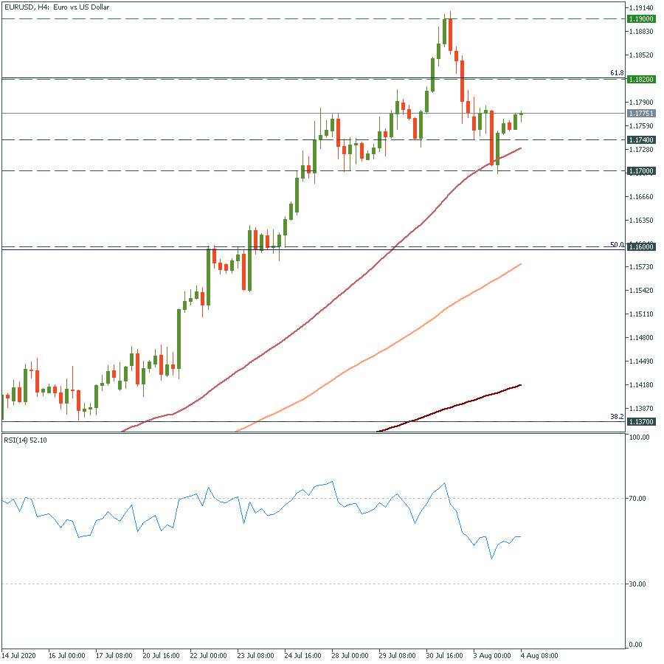The height and width of the screenshot is (664, 664).
Task: Click the end of the red moving average line
Action: point(522,148)
